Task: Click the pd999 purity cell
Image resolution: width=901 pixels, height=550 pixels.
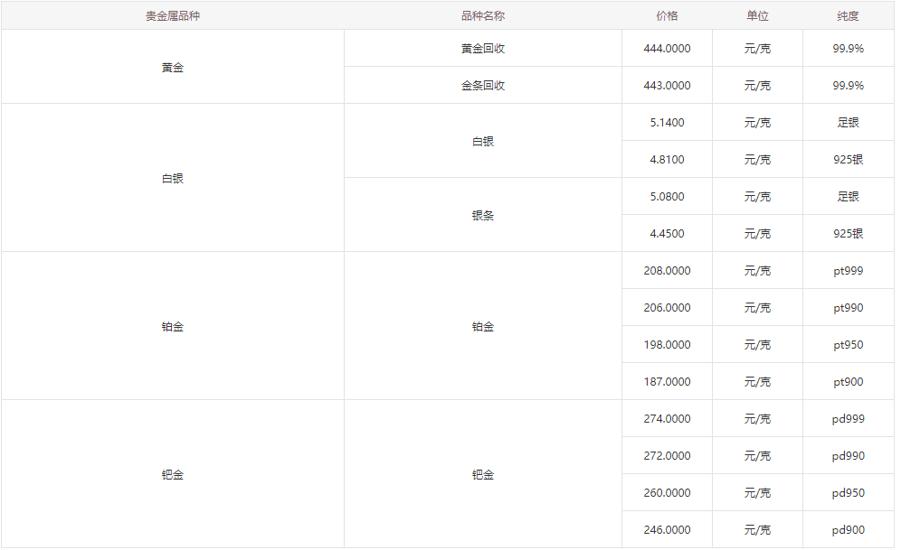Action: 848,419
